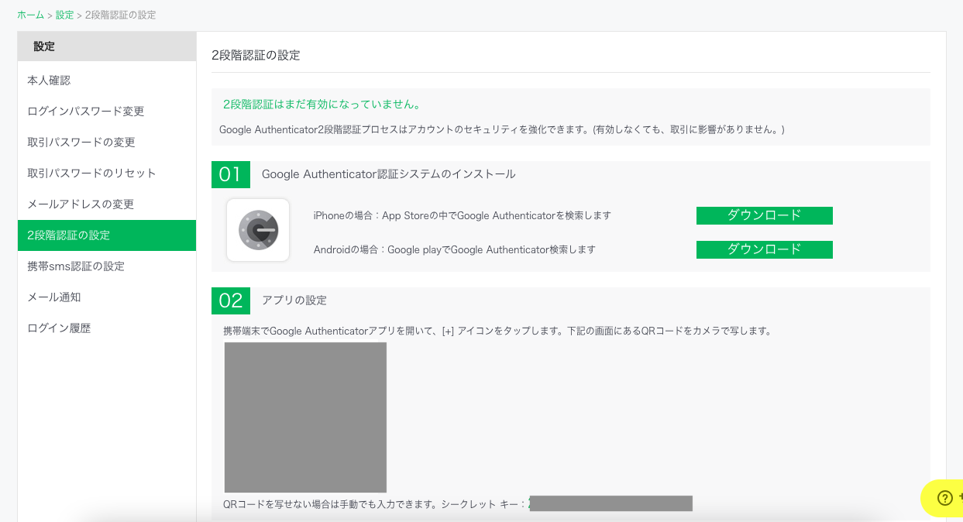
Task: Click the 2段階認証の設定 breadcrumb text
Action: pos(120,15)
